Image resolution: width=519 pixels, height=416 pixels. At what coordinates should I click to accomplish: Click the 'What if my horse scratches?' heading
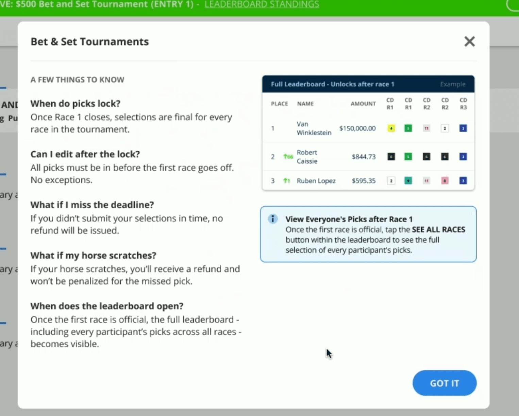point(93,255)
